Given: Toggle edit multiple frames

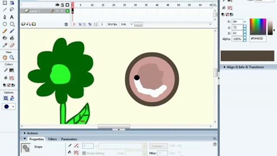Looking at the screenshot, I should (x=90, y=24).
